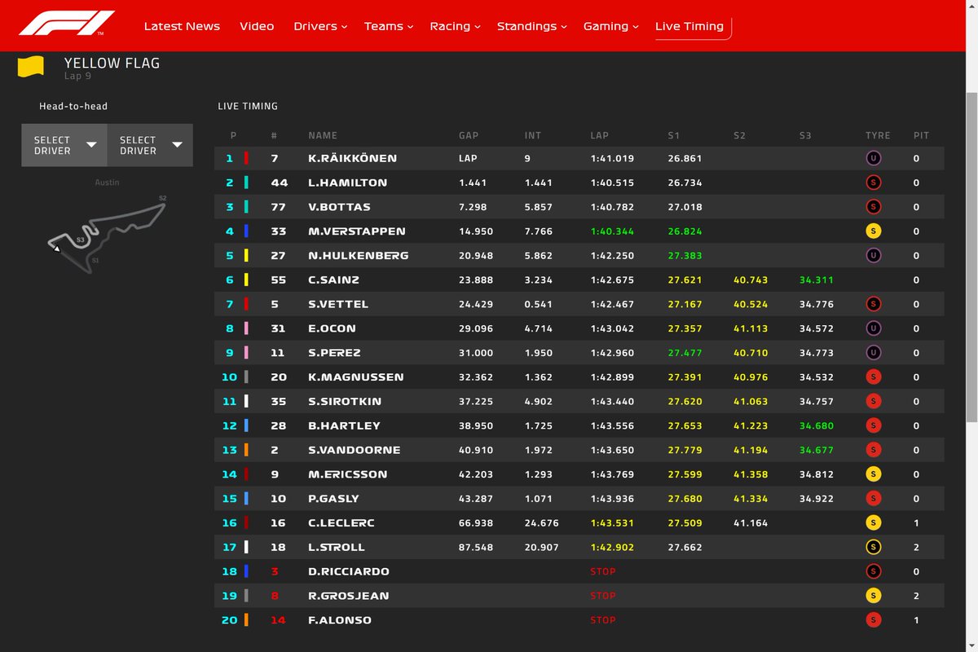The image size is (978, 652).
Task: Select M.VERSTAPPEN driver name
Action: click(x=357, y=231)
